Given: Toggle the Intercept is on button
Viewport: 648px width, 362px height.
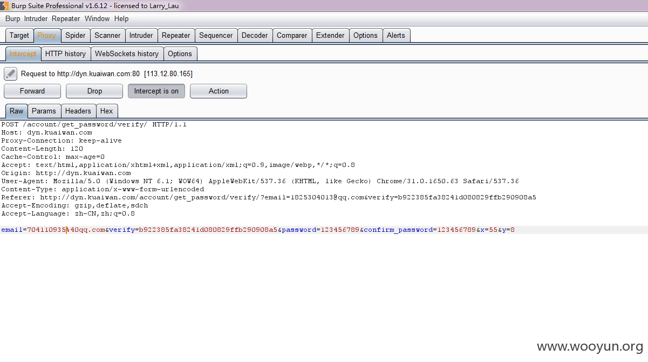Looking at the screenshot, I should tap(156, 91).
